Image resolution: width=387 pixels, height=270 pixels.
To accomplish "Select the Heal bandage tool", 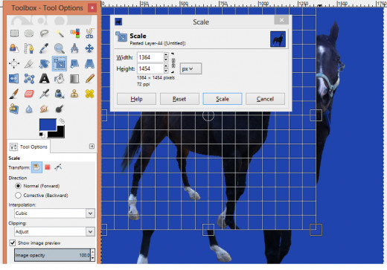I will (x=89, y=94).
